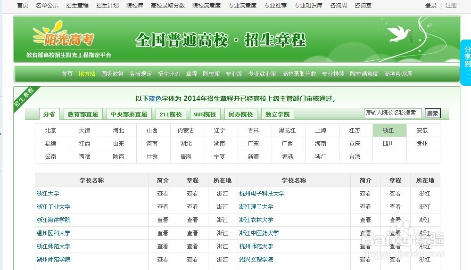Select the highlighted 浙江 province cell
471x270 pixels.
[388, 131]
